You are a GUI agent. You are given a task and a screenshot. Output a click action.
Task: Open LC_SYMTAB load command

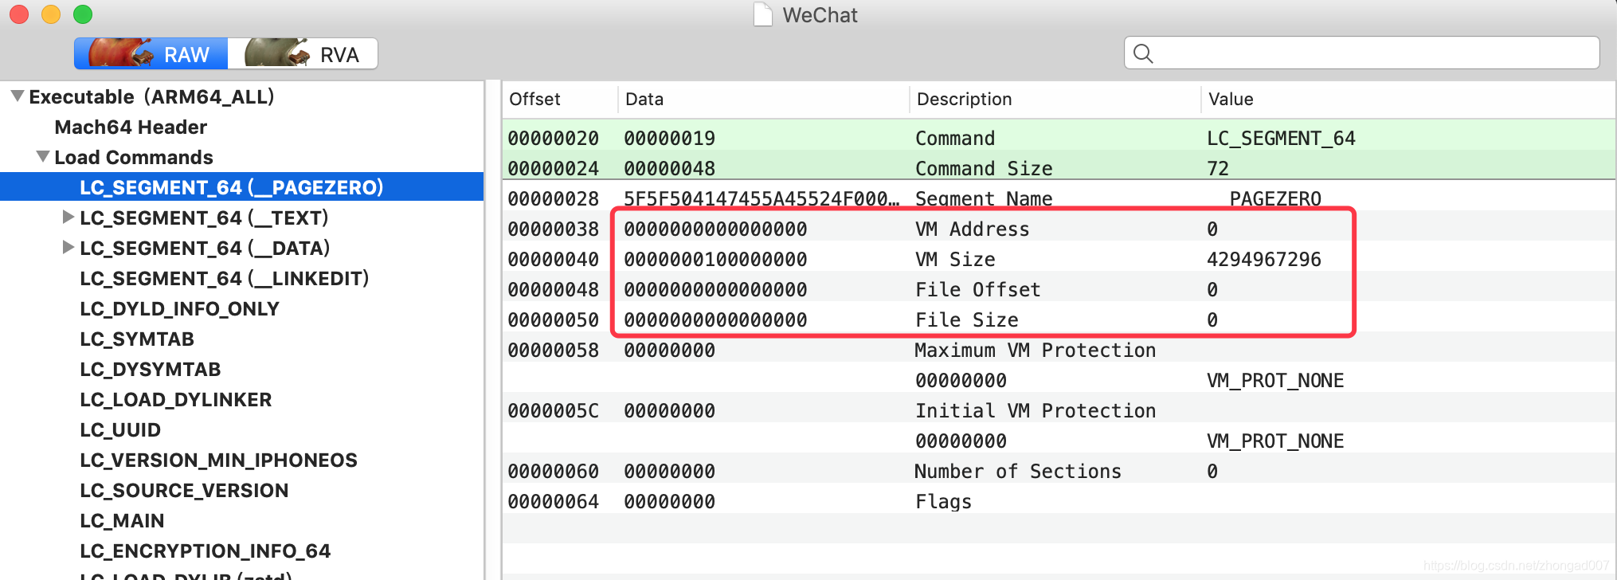[x=137, y=339]
